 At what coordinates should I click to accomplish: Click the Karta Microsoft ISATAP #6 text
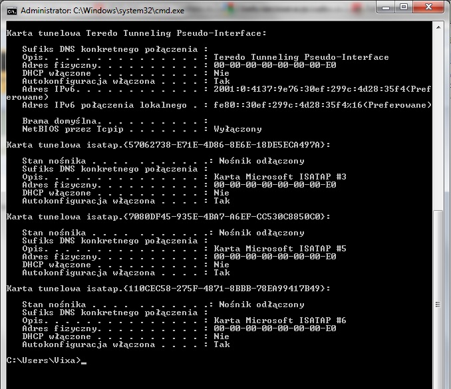click(280, 321)
